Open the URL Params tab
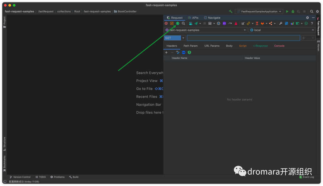323x186 pixels. point(212,46)
